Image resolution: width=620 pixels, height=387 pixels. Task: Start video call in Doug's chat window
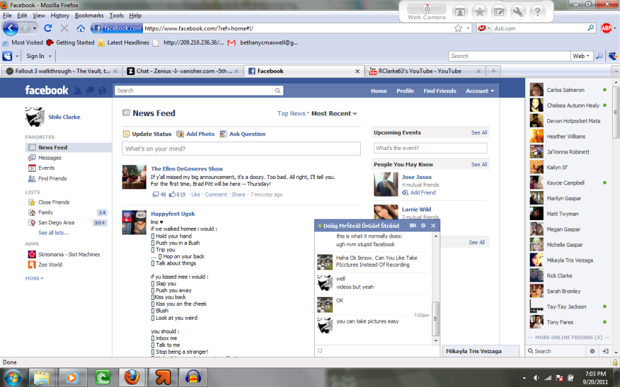[x=413, y=226]
